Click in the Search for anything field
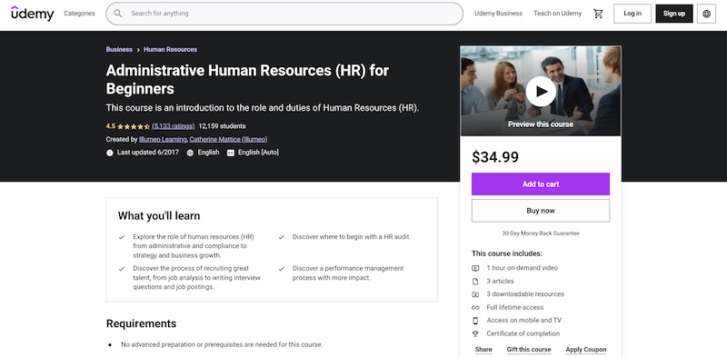The image size is (727, 357). [x=284, y=14]
